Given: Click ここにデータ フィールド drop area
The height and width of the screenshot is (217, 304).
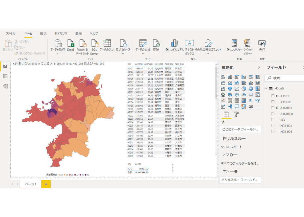Looking at the screenshot, I should point(241,129).
